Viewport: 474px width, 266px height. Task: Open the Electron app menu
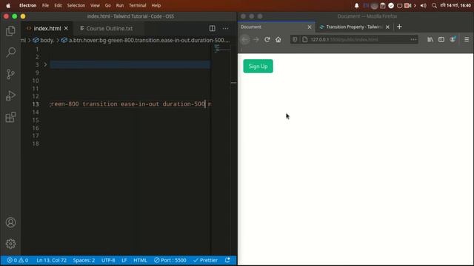28,5
